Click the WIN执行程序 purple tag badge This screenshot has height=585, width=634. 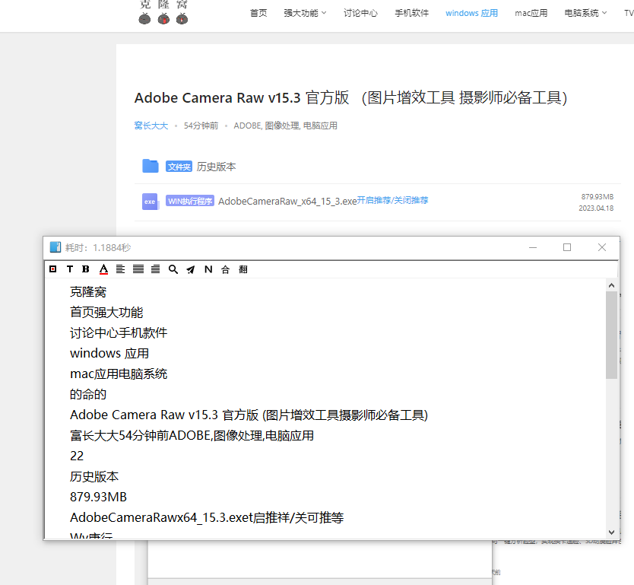190,201
